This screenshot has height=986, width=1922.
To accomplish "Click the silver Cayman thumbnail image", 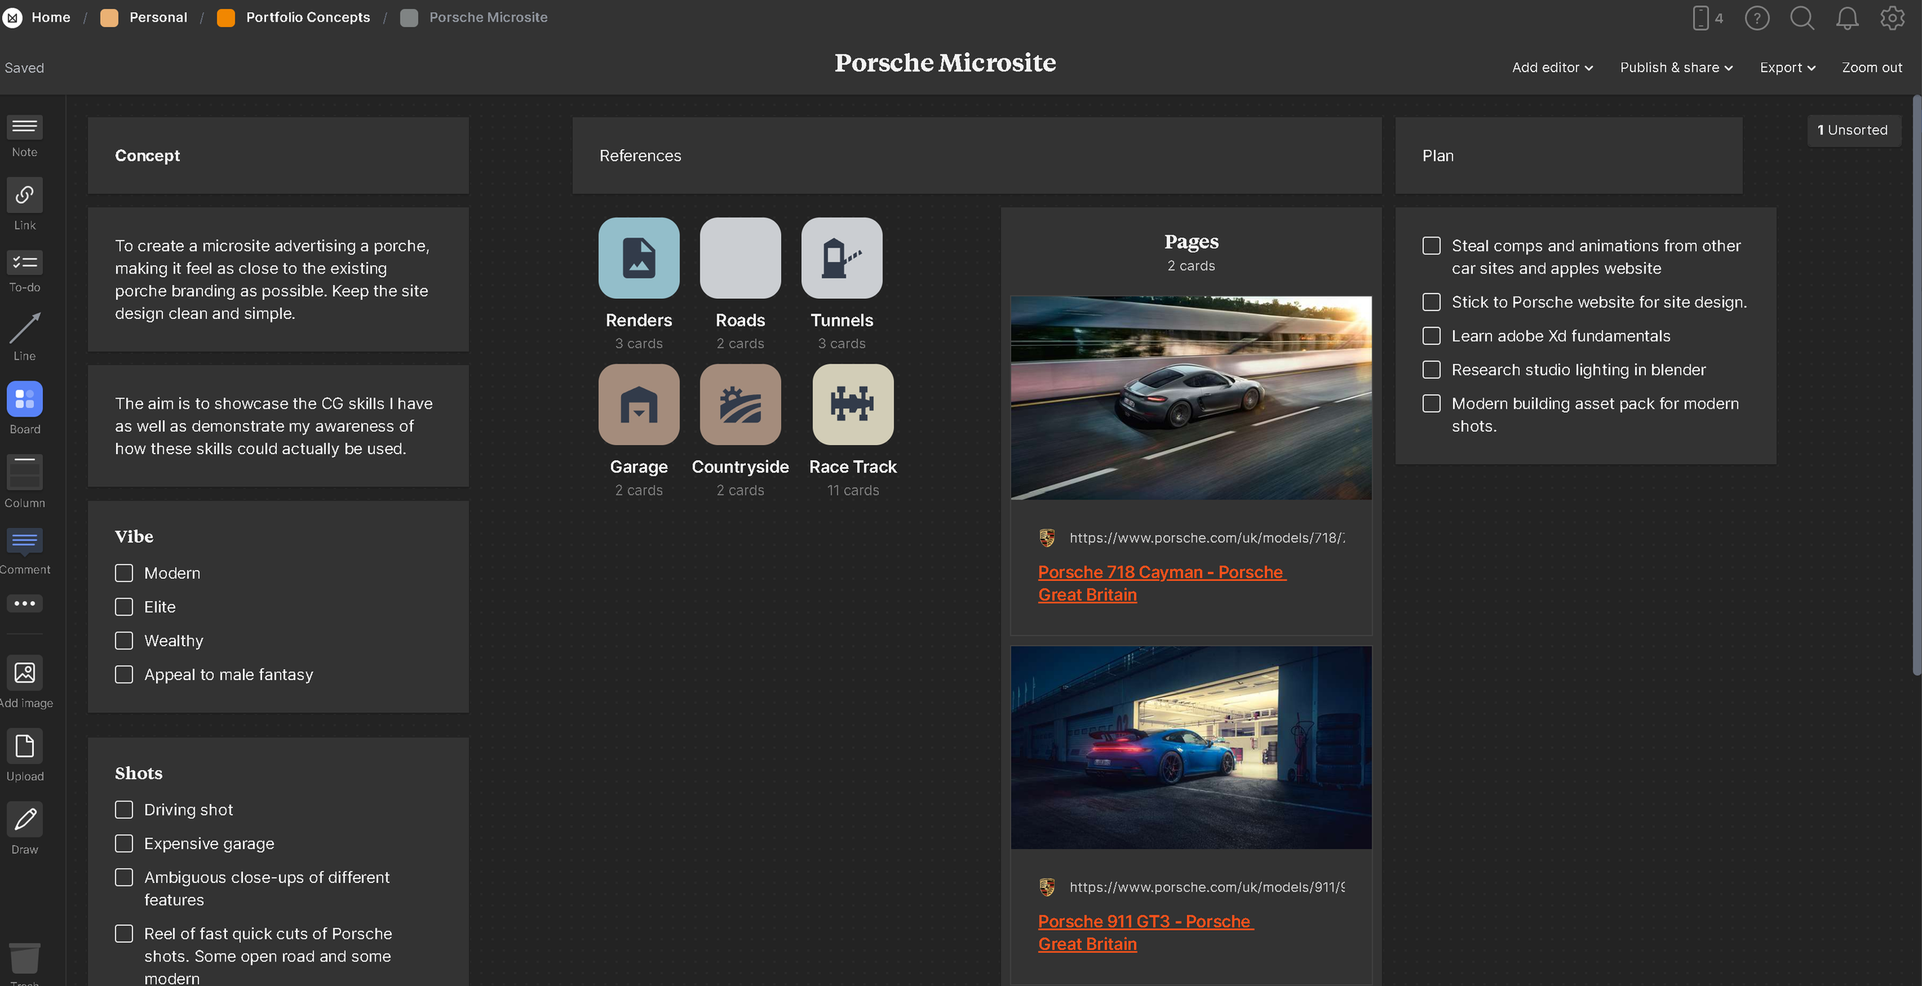I will click(1191, 398).
